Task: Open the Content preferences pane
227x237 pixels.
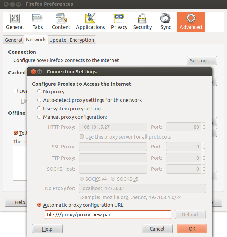Action: pyautogui.click(x=61, y=21)
